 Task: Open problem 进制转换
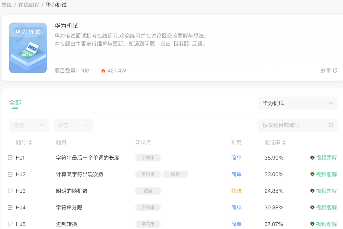click(x=66, y=224)
